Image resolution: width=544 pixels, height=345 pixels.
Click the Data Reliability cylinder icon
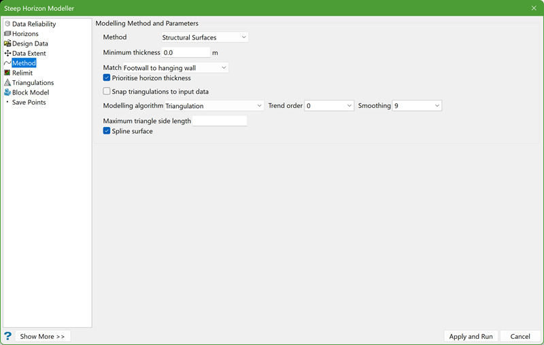coord(7,24)
